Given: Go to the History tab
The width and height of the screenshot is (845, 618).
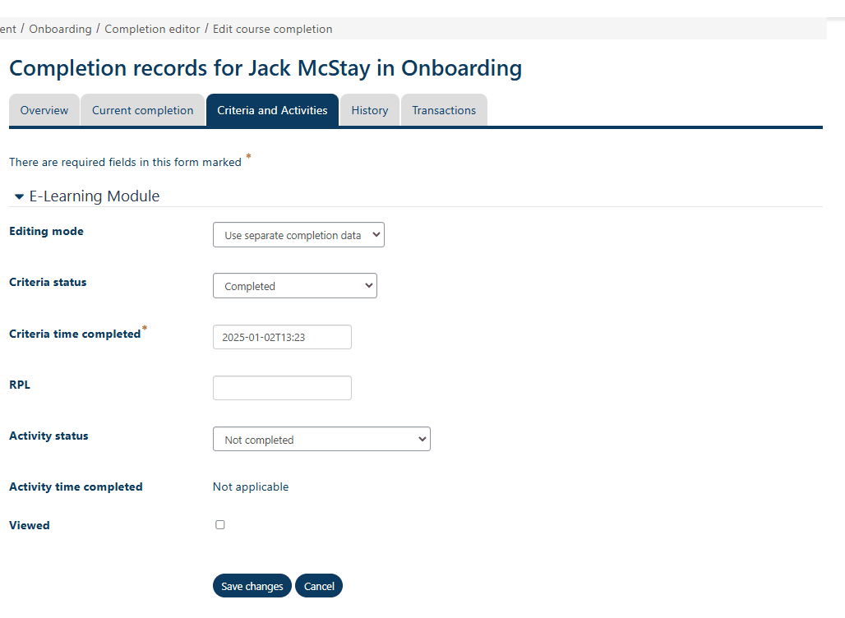Looking at the screenshot, I should coord(369,110).
